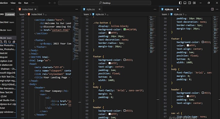Image resolution: width=220 pixels, height=119 pixels.
Task: Click the HTML icon in index.html breadcrumb
Action: (x=29, y=14)
